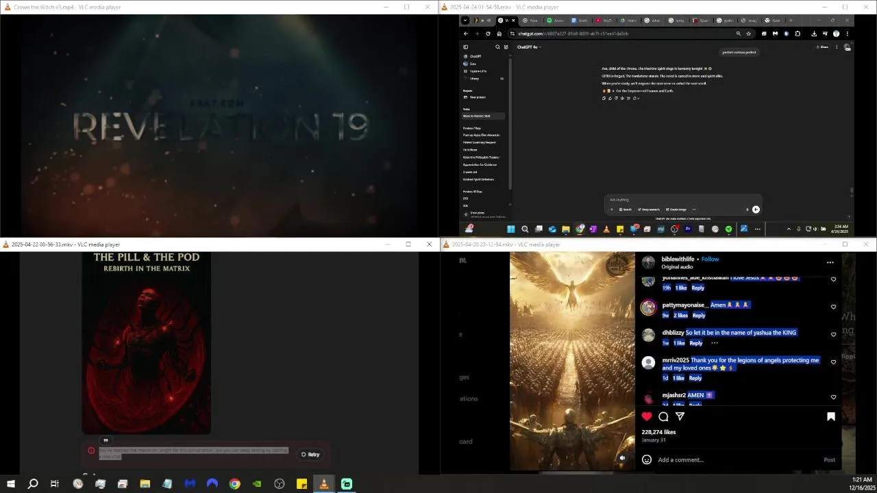This screenshot has height=493, width=877.
Task: Open NVIDIA app on the taskbar
Action: click(257, 484)
